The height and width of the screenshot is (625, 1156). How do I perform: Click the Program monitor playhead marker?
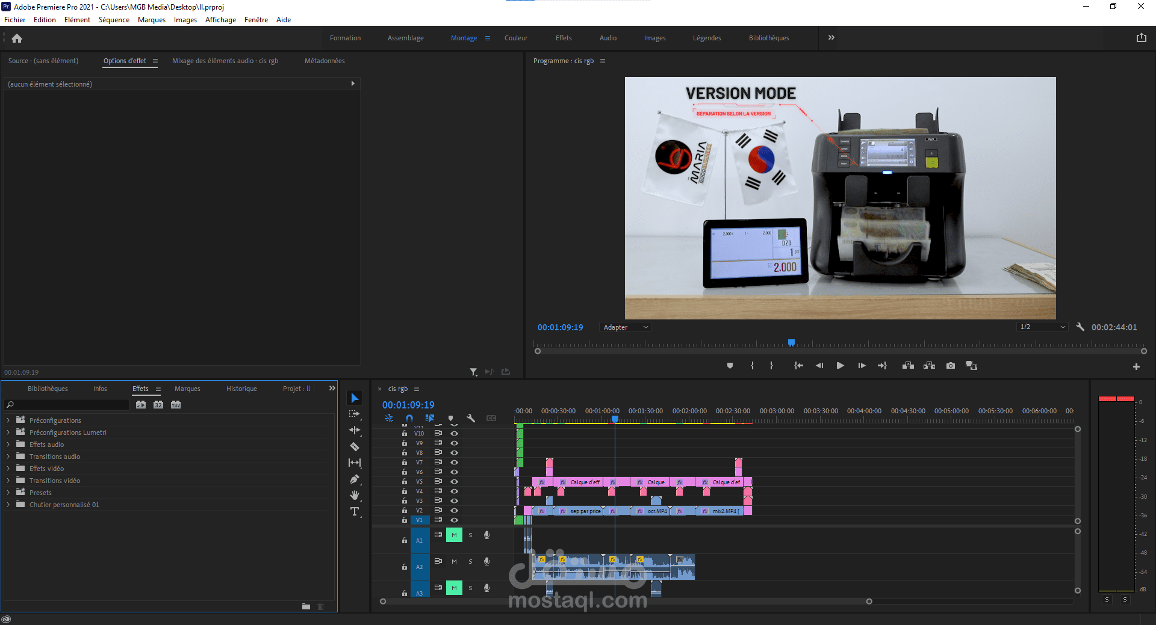tap(792, 342)
